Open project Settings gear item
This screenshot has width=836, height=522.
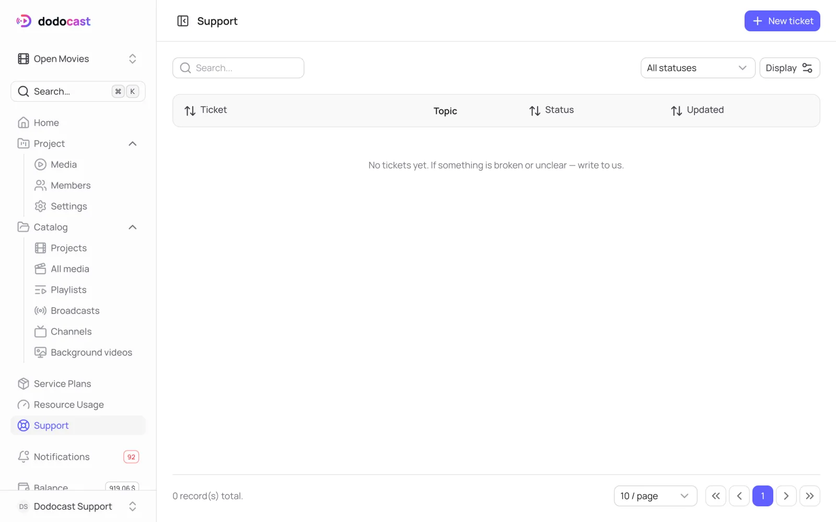pos(87,206)
